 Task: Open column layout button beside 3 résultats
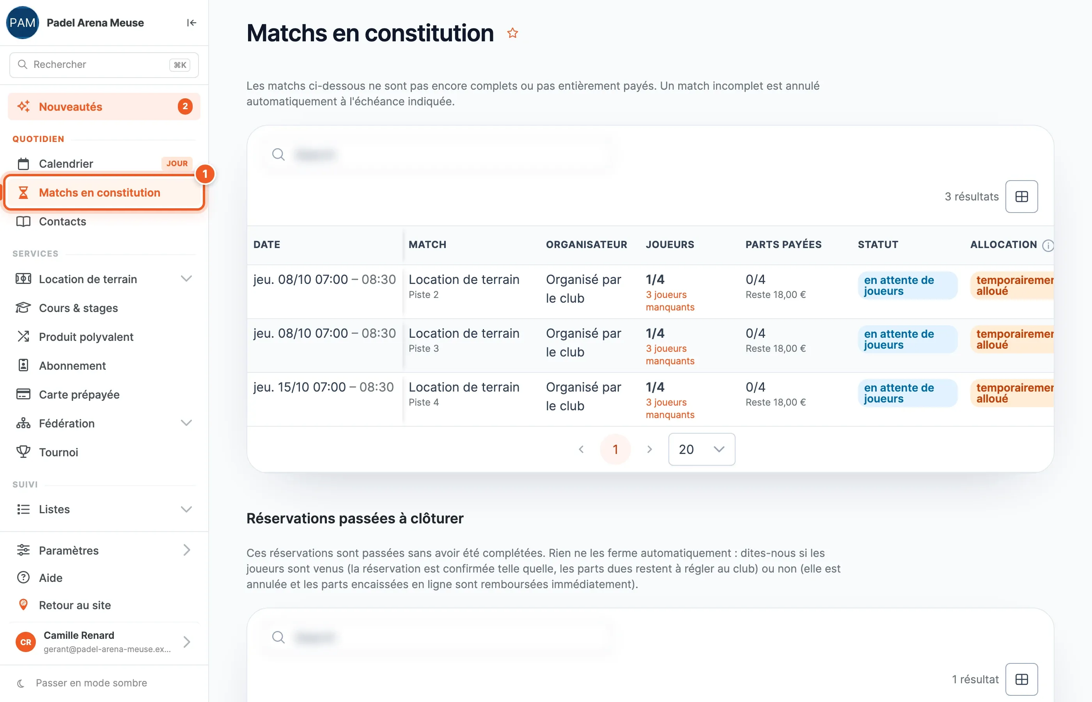[1021, 197]
